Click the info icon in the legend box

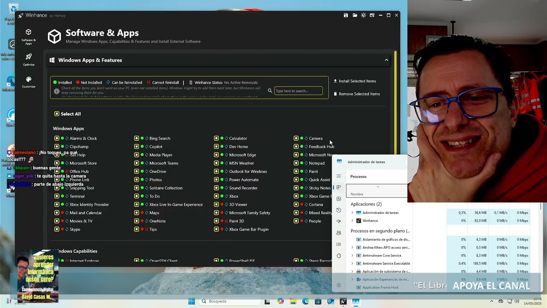(x=56, y=91)
